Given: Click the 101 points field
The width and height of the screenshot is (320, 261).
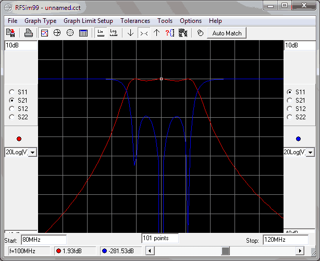Looking at the screenshot, I should pos(160,238).
